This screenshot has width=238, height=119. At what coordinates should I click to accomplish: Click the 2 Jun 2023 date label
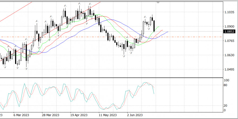click(135, 115)
